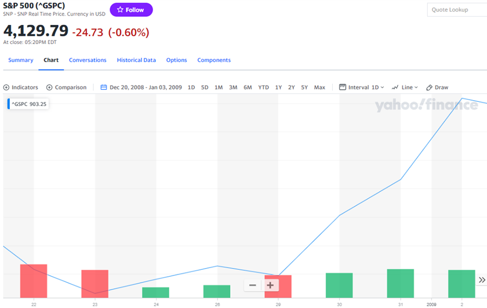Select the 2Y time range

pos(291,87)
